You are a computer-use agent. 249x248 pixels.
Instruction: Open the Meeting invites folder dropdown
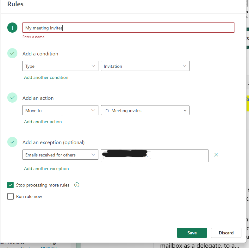(145, 110)
